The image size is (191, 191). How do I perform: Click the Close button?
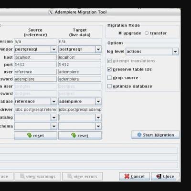[x=165, y=176]
